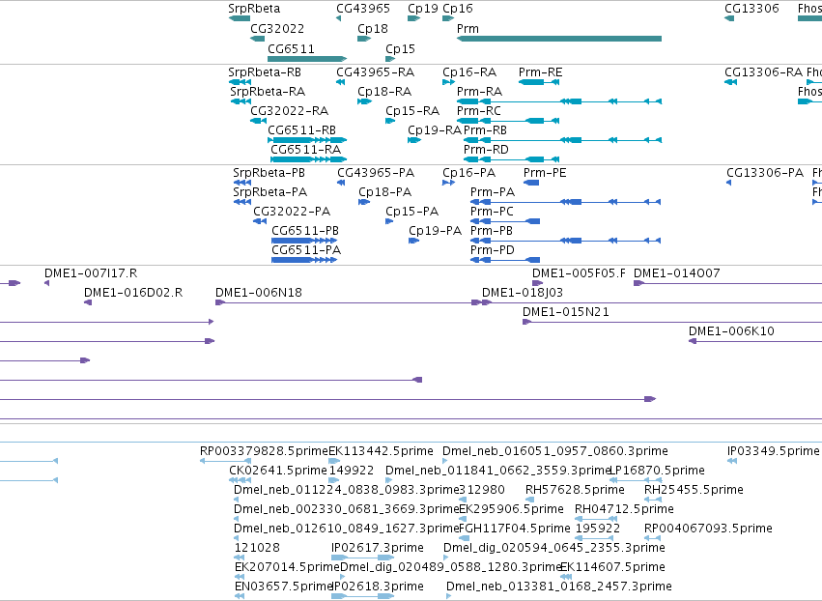Select the Cp18 gene label
The width and height of the screenshot is (822, 601).
pyautogui.click(x=373, y=29)
